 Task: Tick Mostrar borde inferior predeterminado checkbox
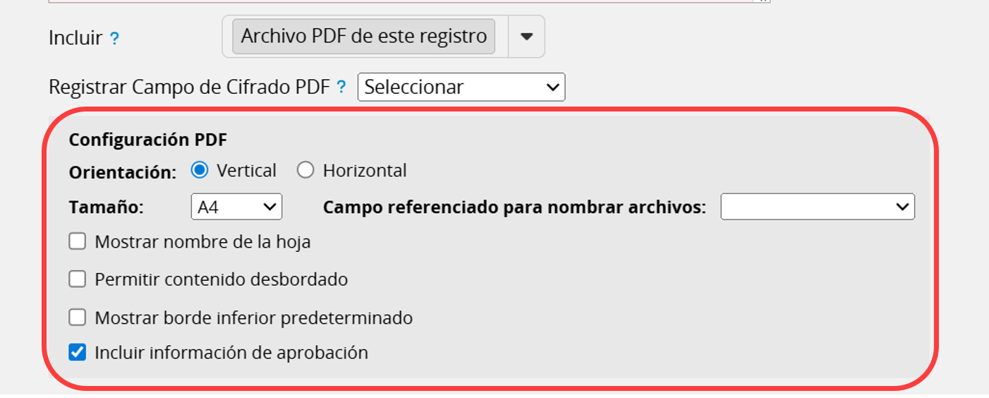[x=77, y=318]
